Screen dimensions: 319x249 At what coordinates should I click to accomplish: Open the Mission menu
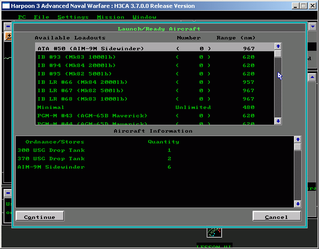click(x=111, y=17)
